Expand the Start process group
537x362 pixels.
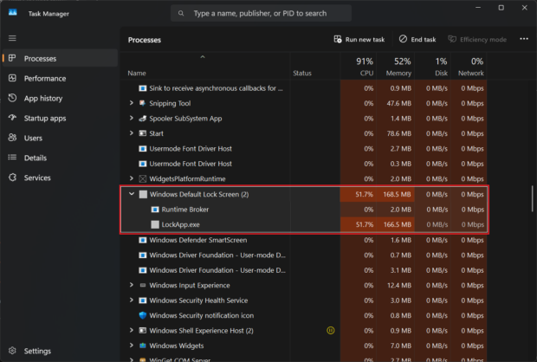(x=131, y=133)
